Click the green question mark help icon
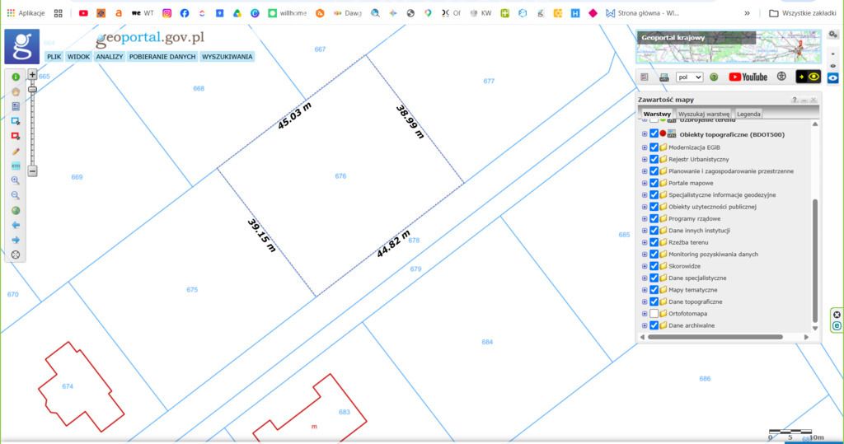Image resolution: width=844 pixels, height=444 pixels. click(x=714, y=77)
